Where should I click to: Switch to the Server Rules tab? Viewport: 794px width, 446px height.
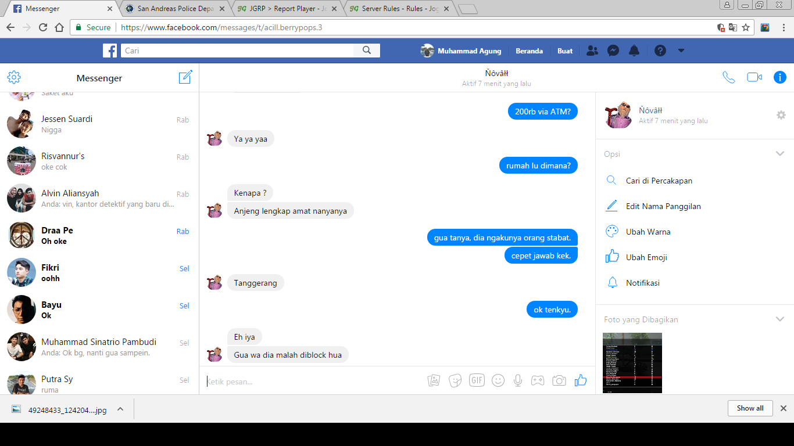(400, 9)
